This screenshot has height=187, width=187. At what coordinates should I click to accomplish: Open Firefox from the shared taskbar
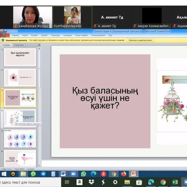(x=124, y=174)
